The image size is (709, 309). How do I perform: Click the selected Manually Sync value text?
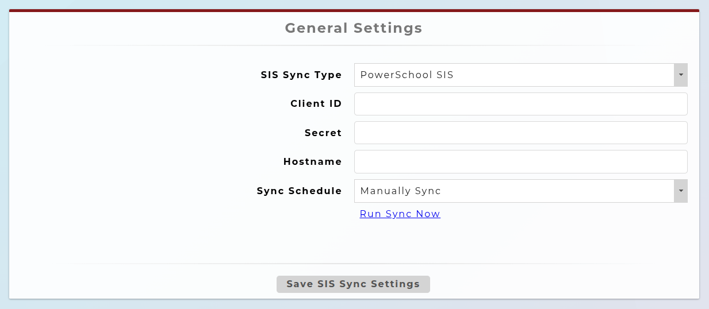400,191
